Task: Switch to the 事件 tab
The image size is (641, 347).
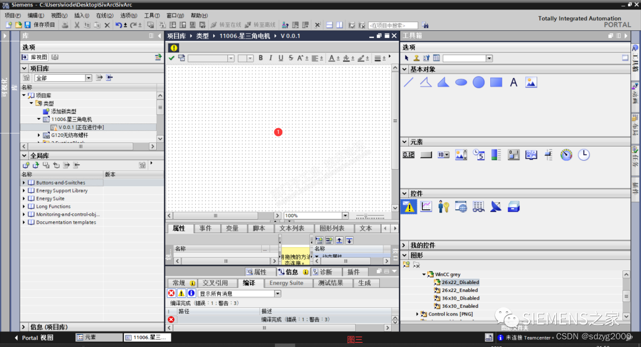Action: pos(205,228)
